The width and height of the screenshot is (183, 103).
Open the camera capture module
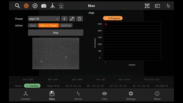click(x=44, y=6)
